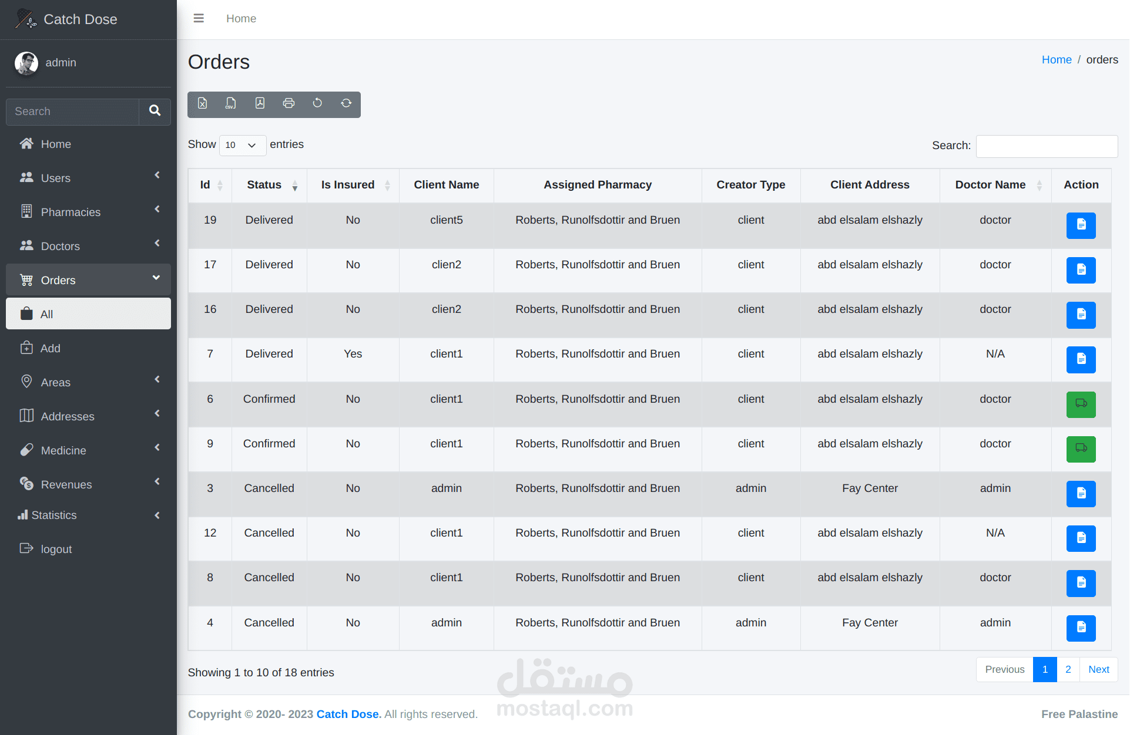Image resolution: width=1130 pixels, height=735 pixels.
Task: Export the orders table to Excel
Action: [x=202, y=104]
